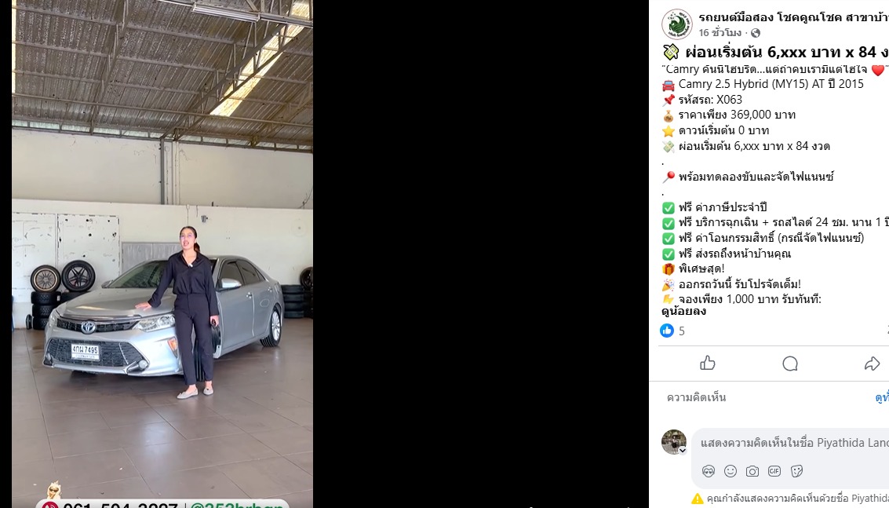Click the yellow warning icon below comment box
Screen dimensions: 889x508
click(x=697, y=499)
